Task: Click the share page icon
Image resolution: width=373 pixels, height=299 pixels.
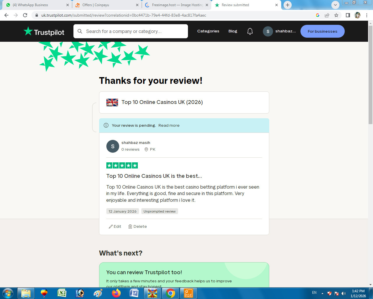Action: pos(327,15)
